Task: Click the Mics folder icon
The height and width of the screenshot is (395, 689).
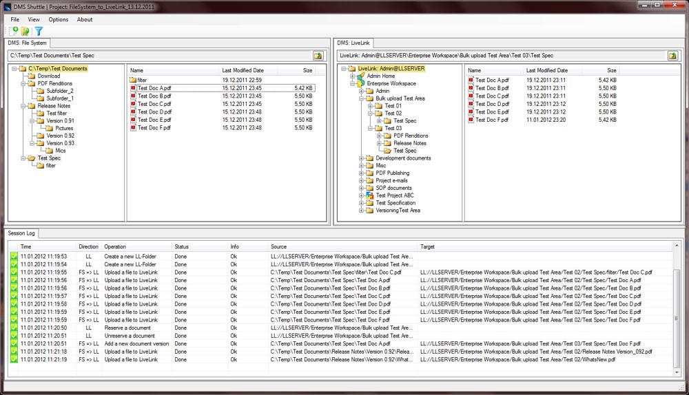Action: [49, 151]
